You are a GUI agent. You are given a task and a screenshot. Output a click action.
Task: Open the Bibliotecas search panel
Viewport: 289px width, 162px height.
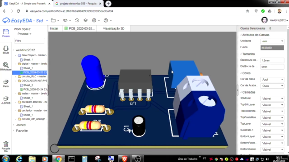tap(6, 66)
